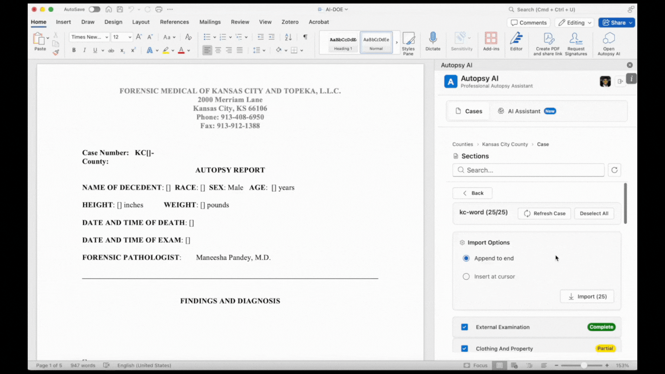Open the Styles Pane
The height and width of the screenshot is (374, 665).
(408, 43)
